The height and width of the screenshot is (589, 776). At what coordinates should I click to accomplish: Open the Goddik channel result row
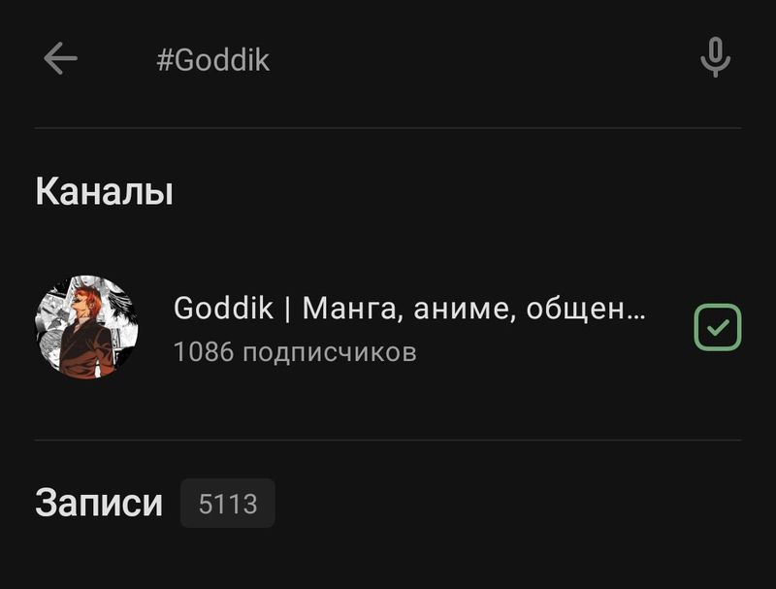388,327
